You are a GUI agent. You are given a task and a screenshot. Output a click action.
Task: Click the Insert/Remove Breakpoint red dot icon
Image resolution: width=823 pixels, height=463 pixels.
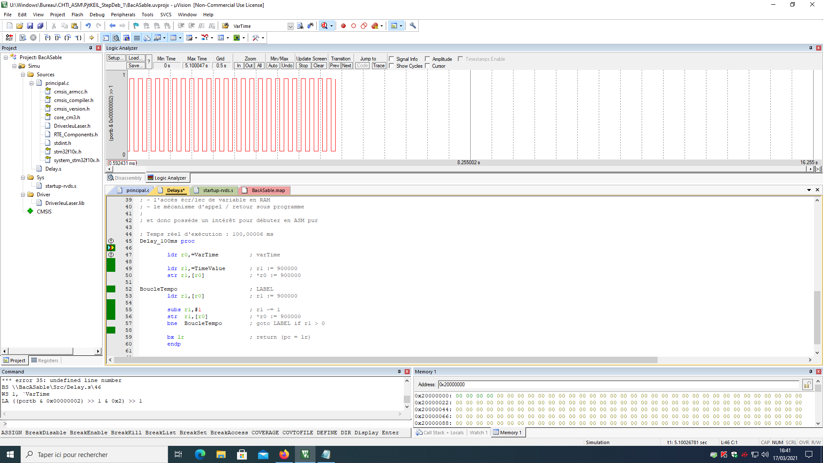pos(343,26)
